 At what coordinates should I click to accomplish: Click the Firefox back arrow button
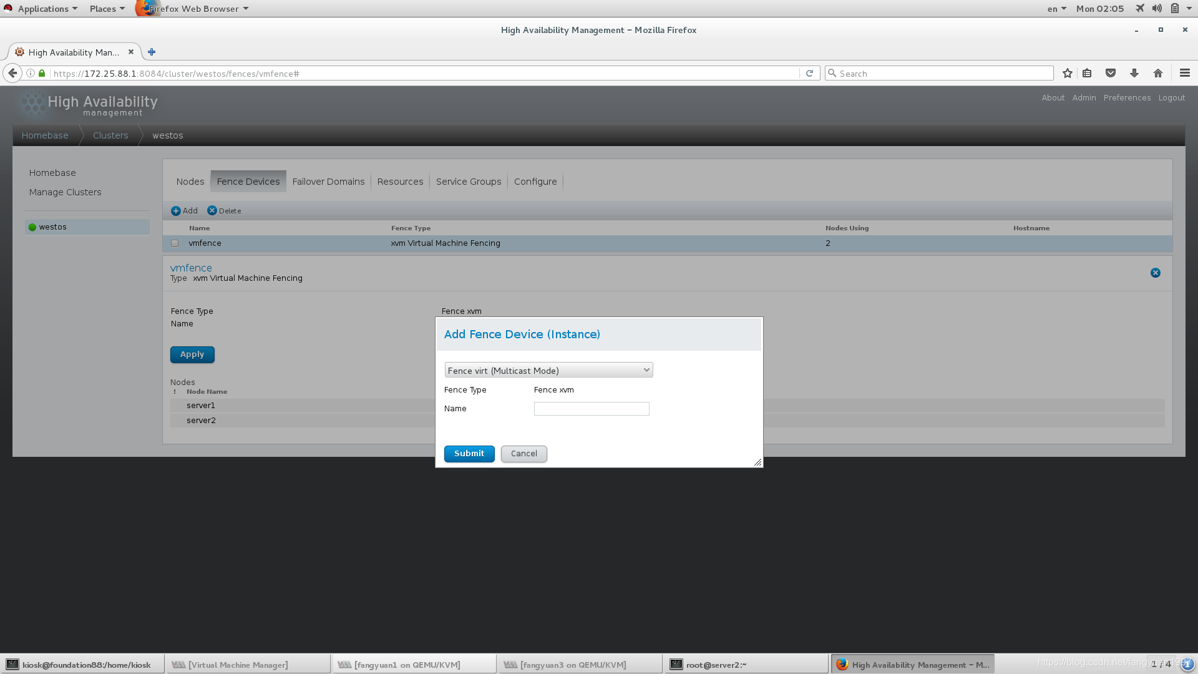pyautogui.click(x=12, y=73)
